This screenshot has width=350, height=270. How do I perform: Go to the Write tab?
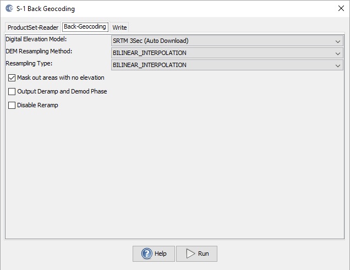(x=119, y=27)
